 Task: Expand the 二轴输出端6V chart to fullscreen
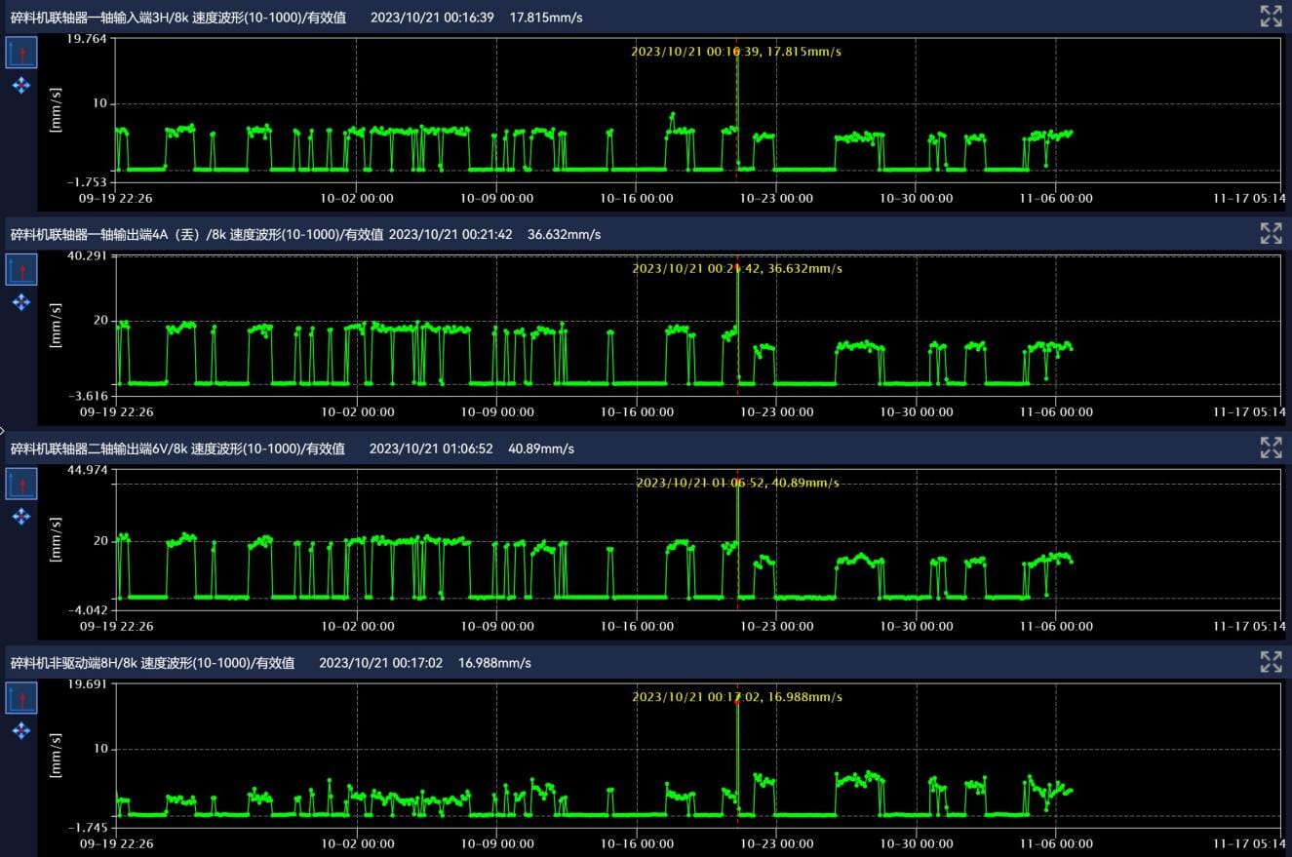pos(1271,448)
